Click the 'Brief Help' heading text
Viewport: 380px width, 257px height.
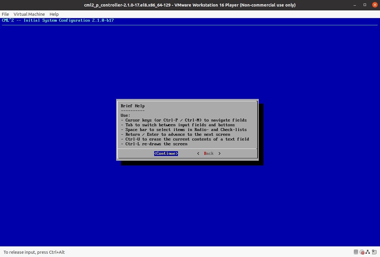coord(133,106)
